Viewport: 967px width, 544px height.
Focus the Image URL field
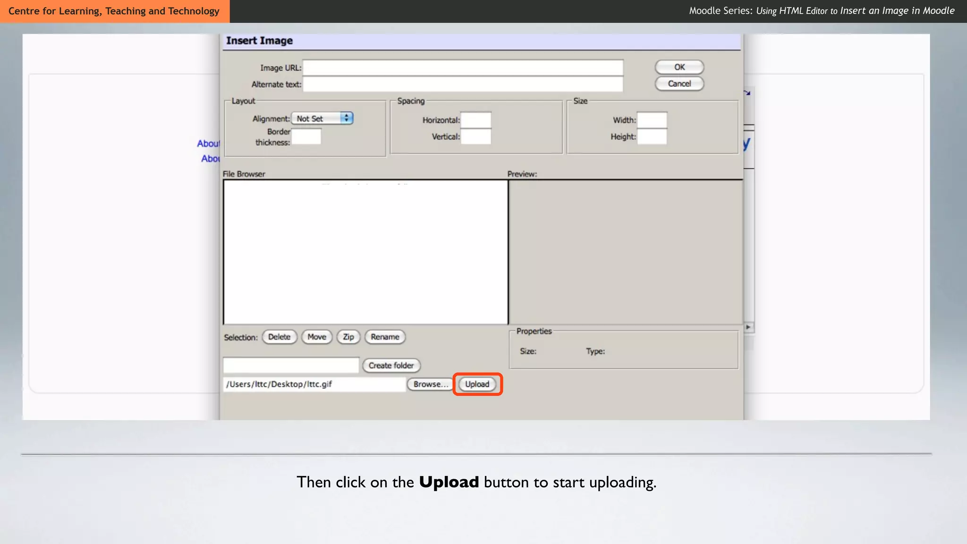point(463,68)
